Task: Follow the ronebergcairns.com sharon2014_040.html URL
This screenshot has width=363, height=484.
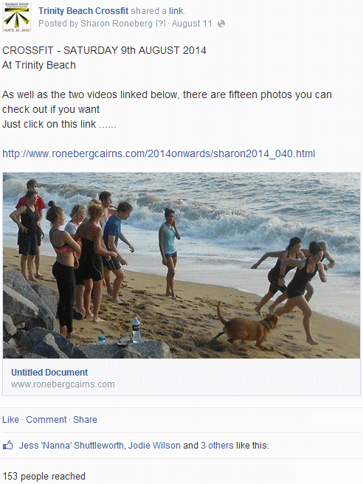Action: tap(159, 153)
